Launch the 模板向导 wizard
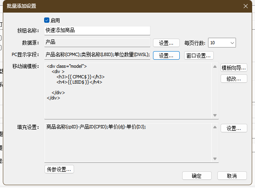Screen dimensions: 255x188 (234, 68)
